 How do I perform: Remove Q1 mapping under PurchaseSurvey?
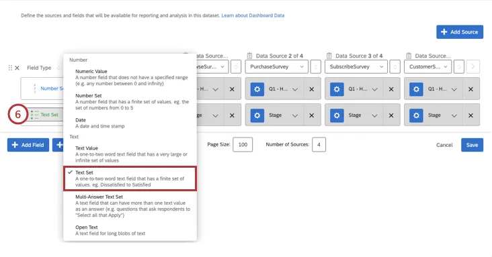coord(312,89)
